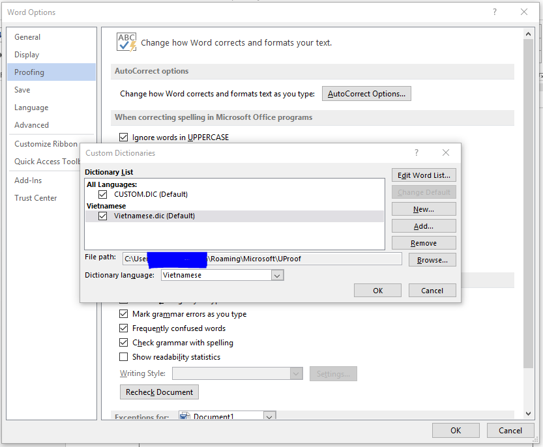This screenshot has width=543, height=447.
Task: Open the Writing Style dropdown
Action: point(297,374)
